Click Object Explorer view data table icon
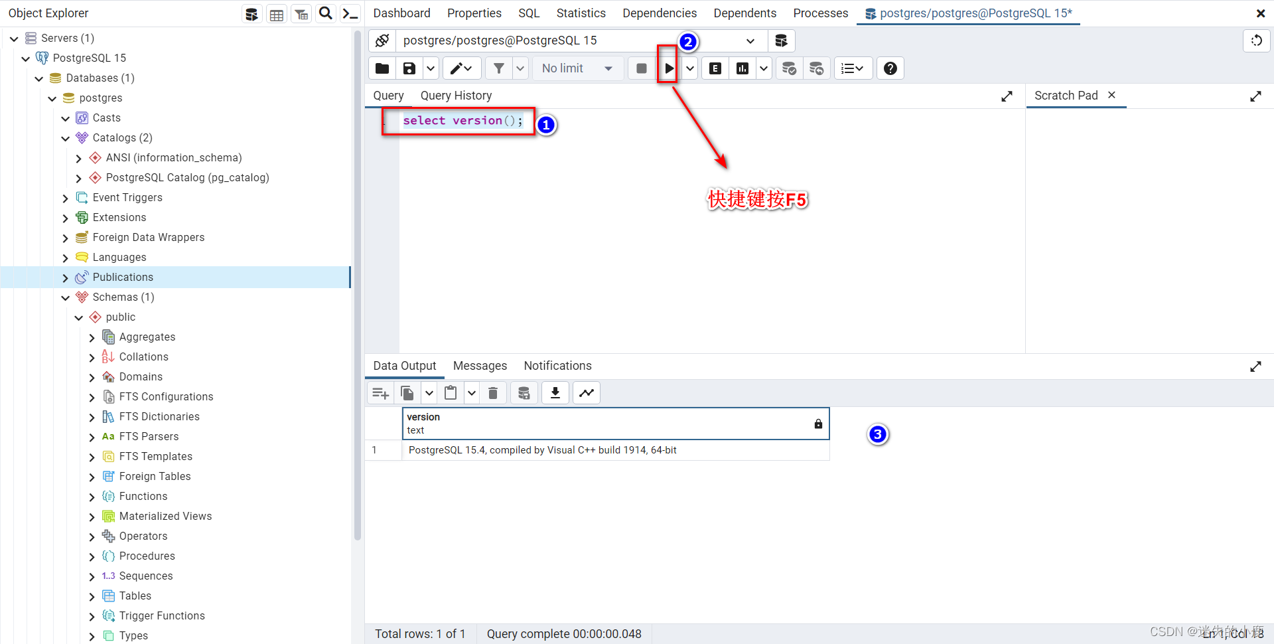The image size is (1274, 644). point(277,14)
